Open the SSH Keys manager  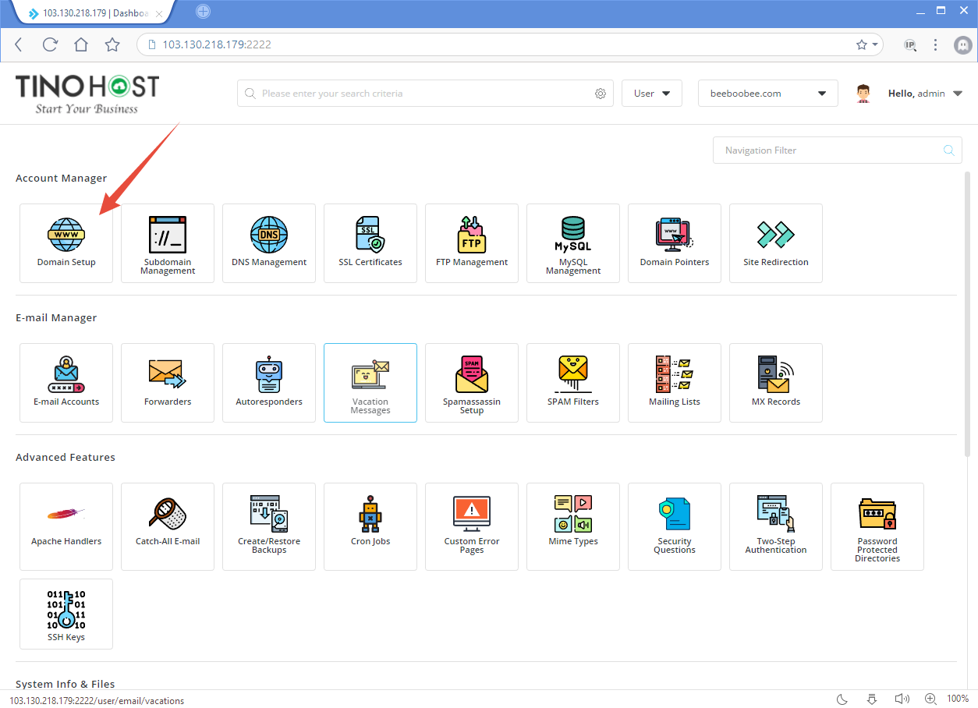(66, 614)
